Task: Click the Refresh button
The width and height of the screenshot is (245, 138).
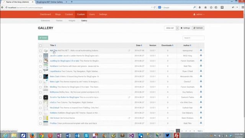Action: click(x=198, y=28)
